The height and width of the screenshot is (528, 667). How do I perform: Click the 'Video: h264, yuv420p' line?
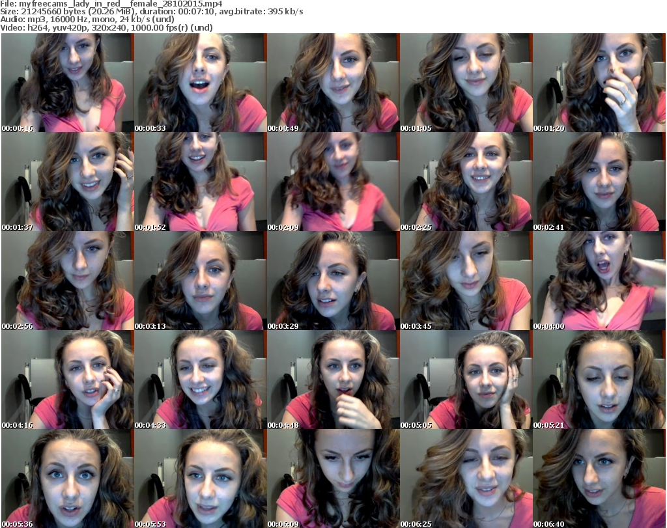[x=106, y=27]
